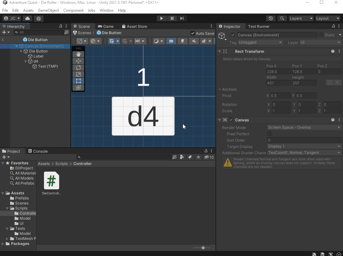Open Project search in window icon
Image resolution: width=343 pixels, height=256 pixels.
[x=174, y=157]
